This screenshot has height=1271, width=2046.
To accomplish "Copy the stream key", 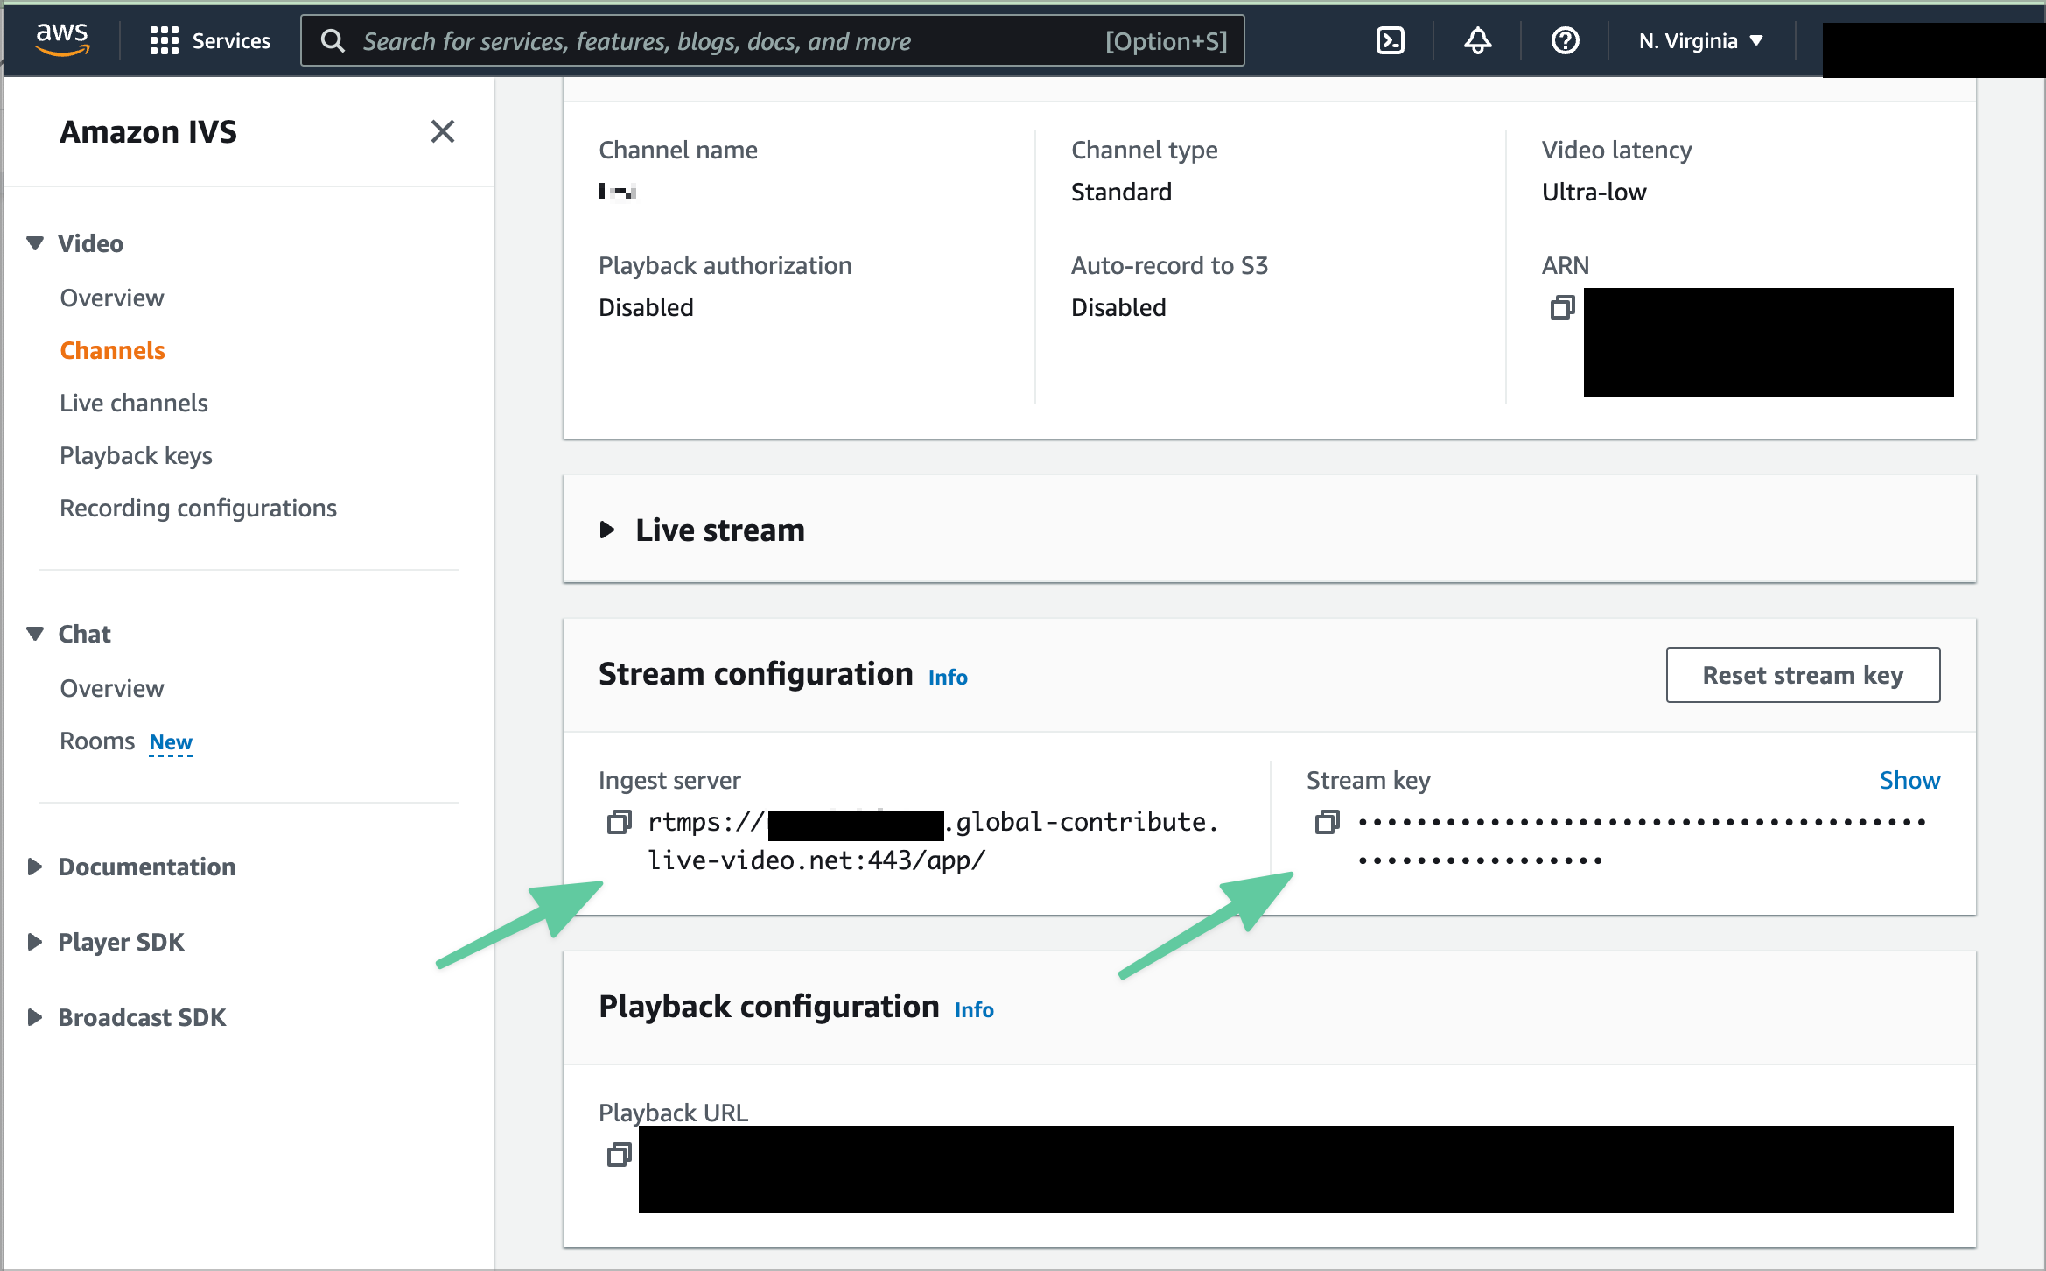I will click(x=1327, y=822).
